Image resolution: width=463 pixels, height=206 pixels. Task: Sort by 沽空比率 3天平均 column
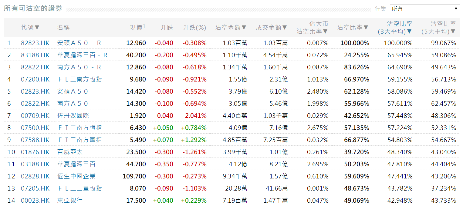click(395, 27)
